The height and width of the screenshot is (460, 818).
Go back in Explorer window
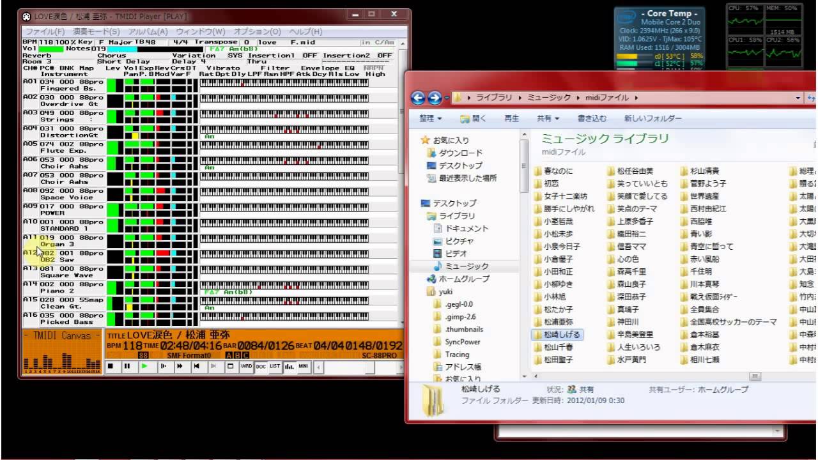click(419, 97)
